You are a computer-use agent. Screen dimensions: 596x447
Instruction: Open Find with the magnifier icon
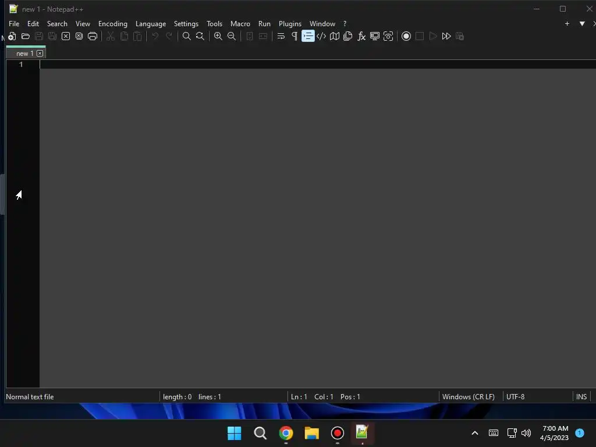click(x=187, y=36)
